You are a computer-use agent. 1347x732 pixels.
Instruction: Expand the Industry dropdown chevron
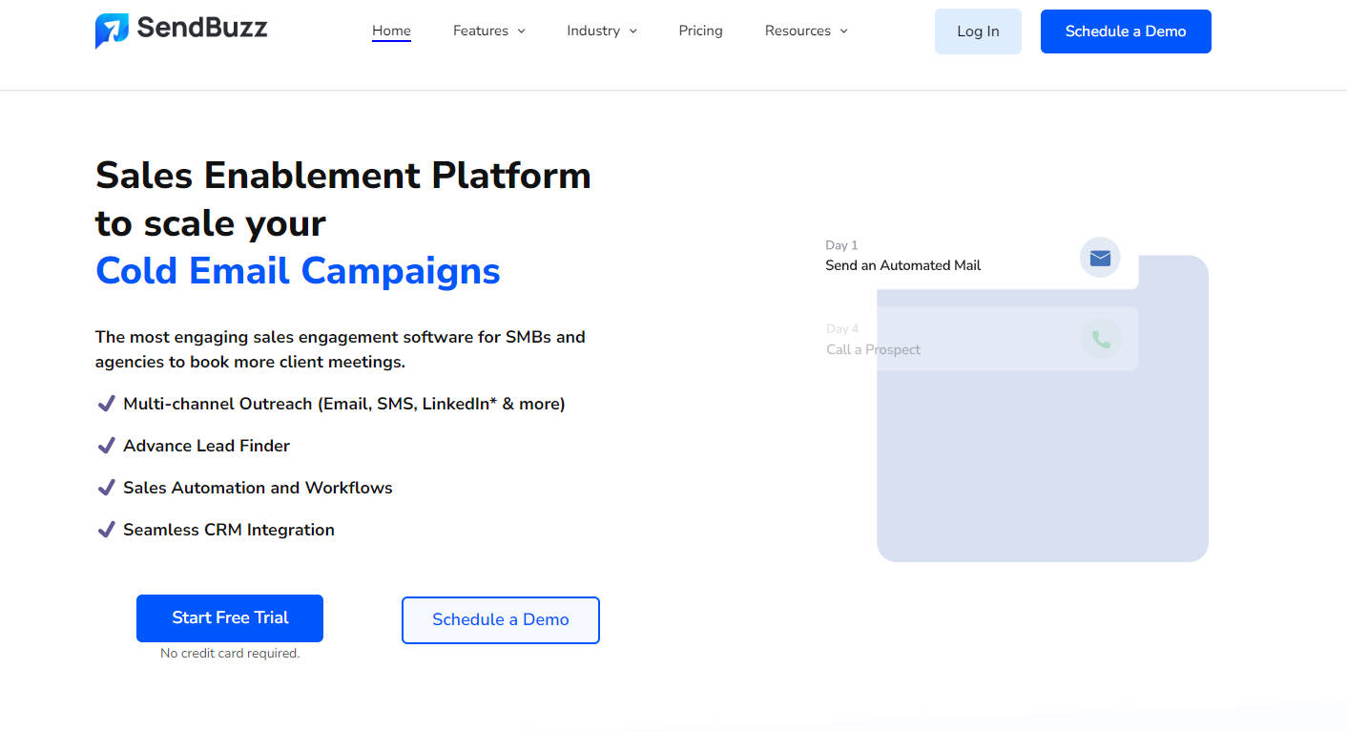(633, 31)
